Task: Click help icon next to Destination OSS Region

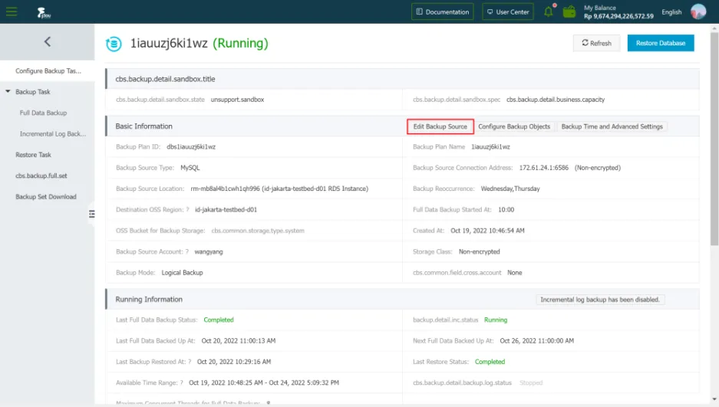Action: click(x=187, y=209)
